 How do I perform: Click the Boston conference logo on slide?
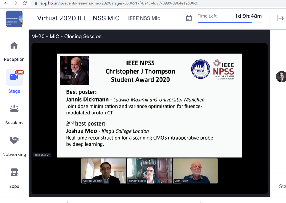pyautogui.click(x=201, y=69)
